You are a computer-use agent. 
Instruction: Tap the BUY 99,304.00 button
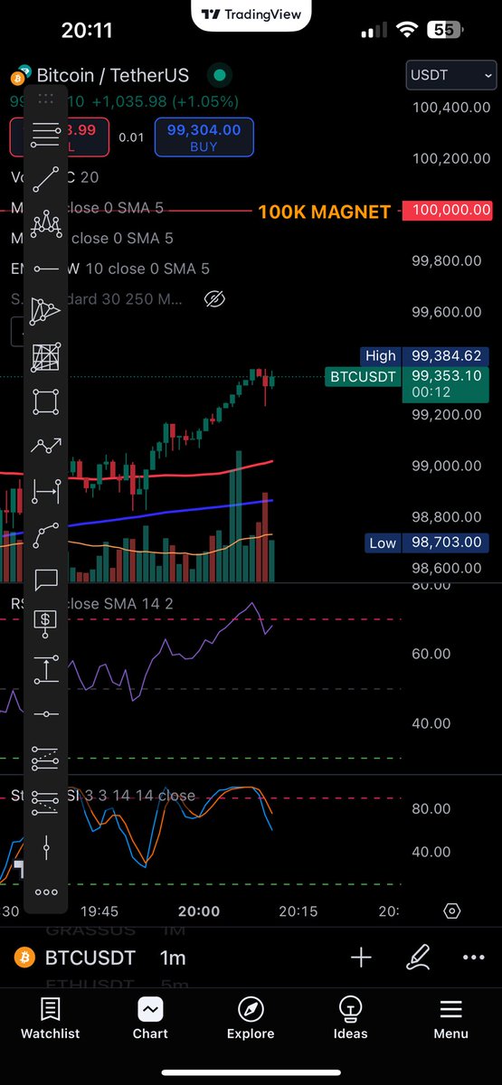point(204,137)
